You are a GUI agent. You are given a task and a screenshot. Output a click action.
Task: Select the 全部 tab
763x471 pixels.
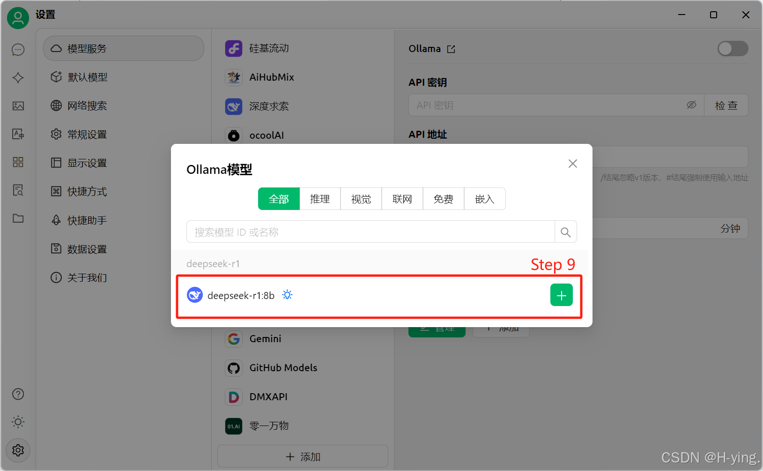(279, 199)
